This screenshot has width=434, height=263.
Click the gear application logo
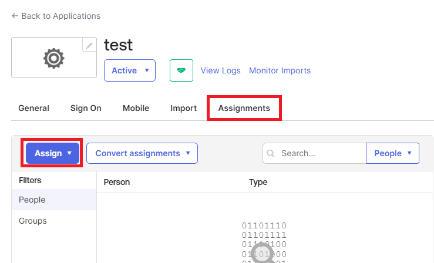53,58
